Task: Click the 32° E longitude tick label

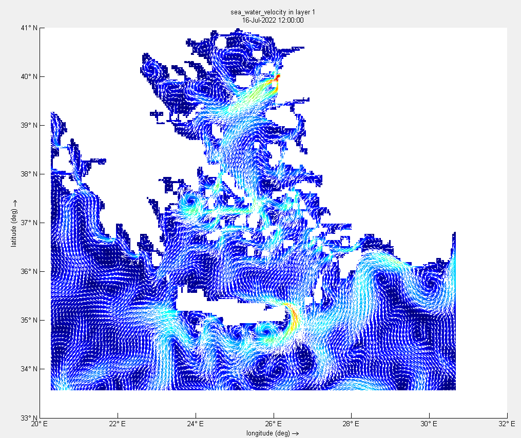Action: [x=507, y=424]
